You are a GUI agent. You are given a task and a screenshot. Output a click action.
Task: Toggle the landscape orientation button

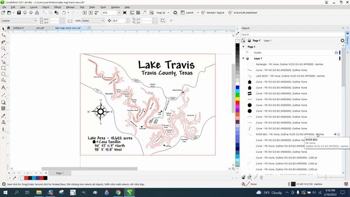click(70, 21)
